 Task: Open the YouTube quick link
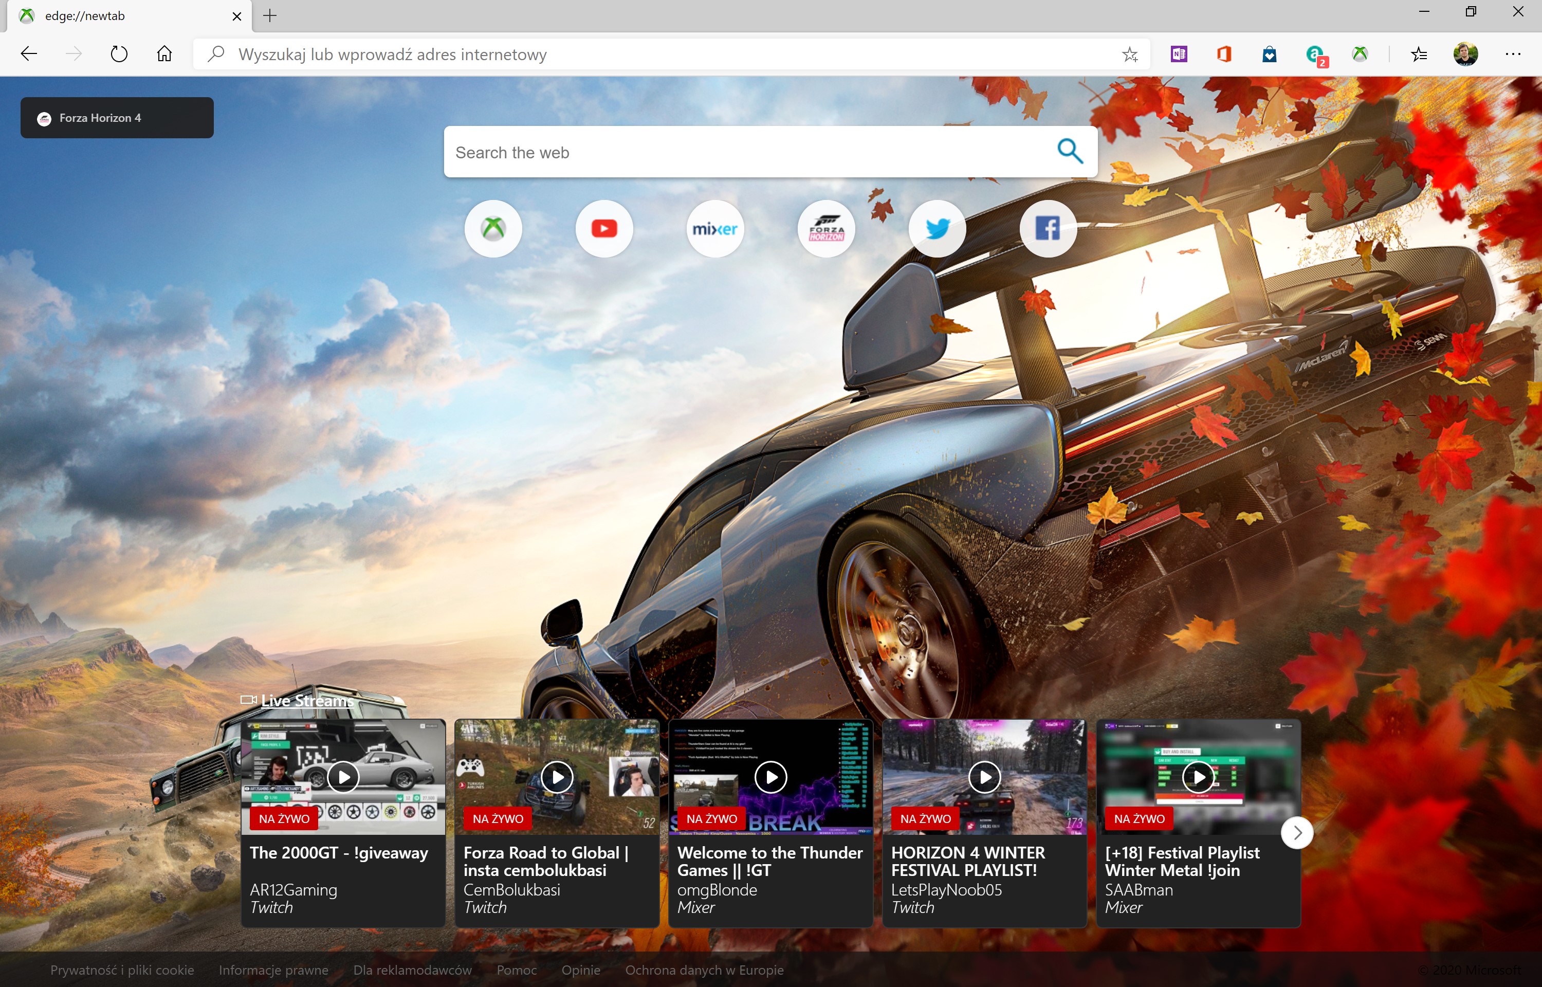pos(604,229)
